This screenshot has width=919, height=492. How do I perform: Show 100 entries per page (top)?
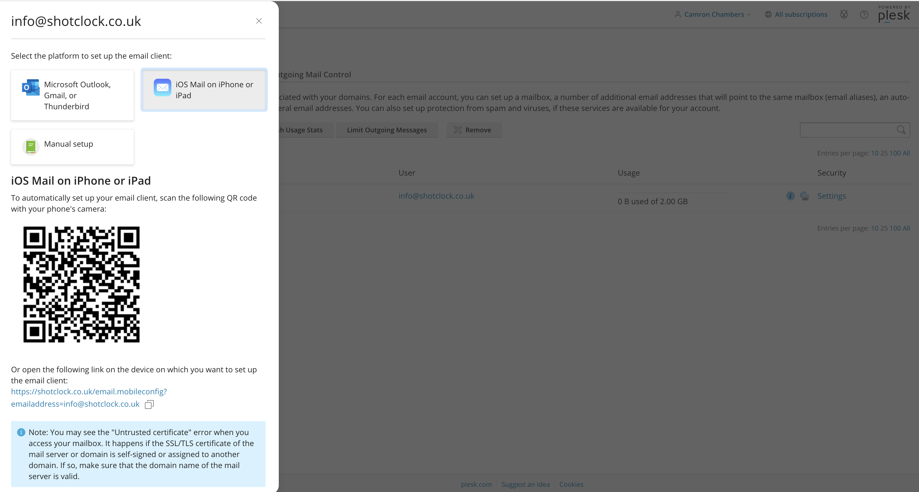tap(895, 153)
